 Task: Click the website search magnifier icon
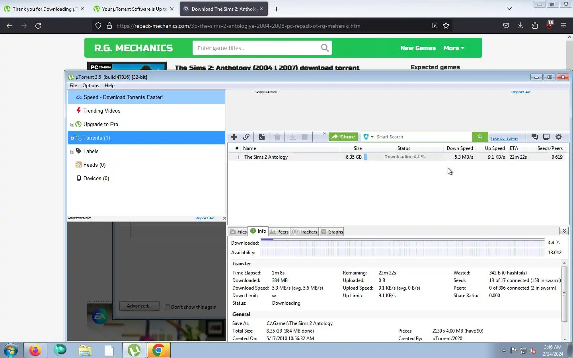pos(325,48)
